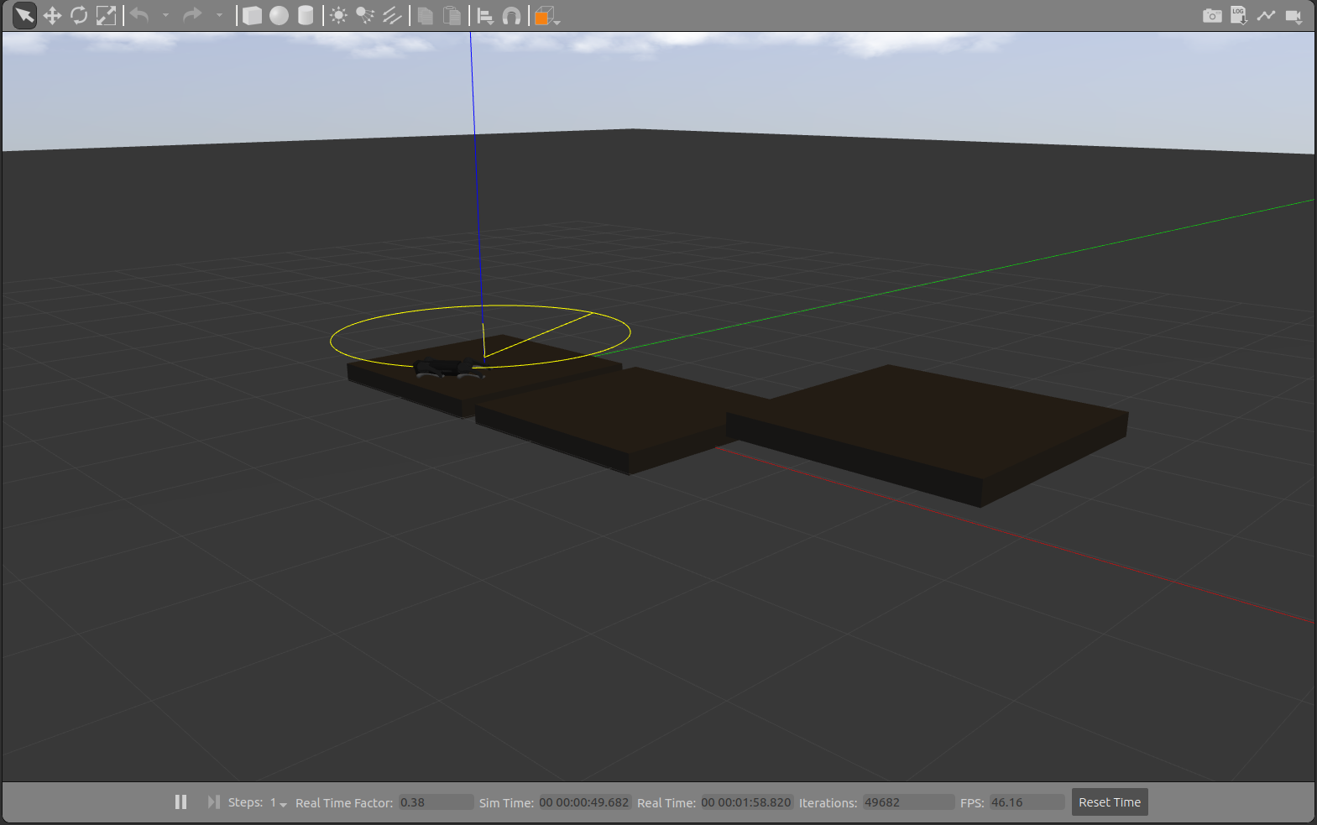Click the 'Sim Time:' label
The image size is (1317, 825).
coord(506,803)
